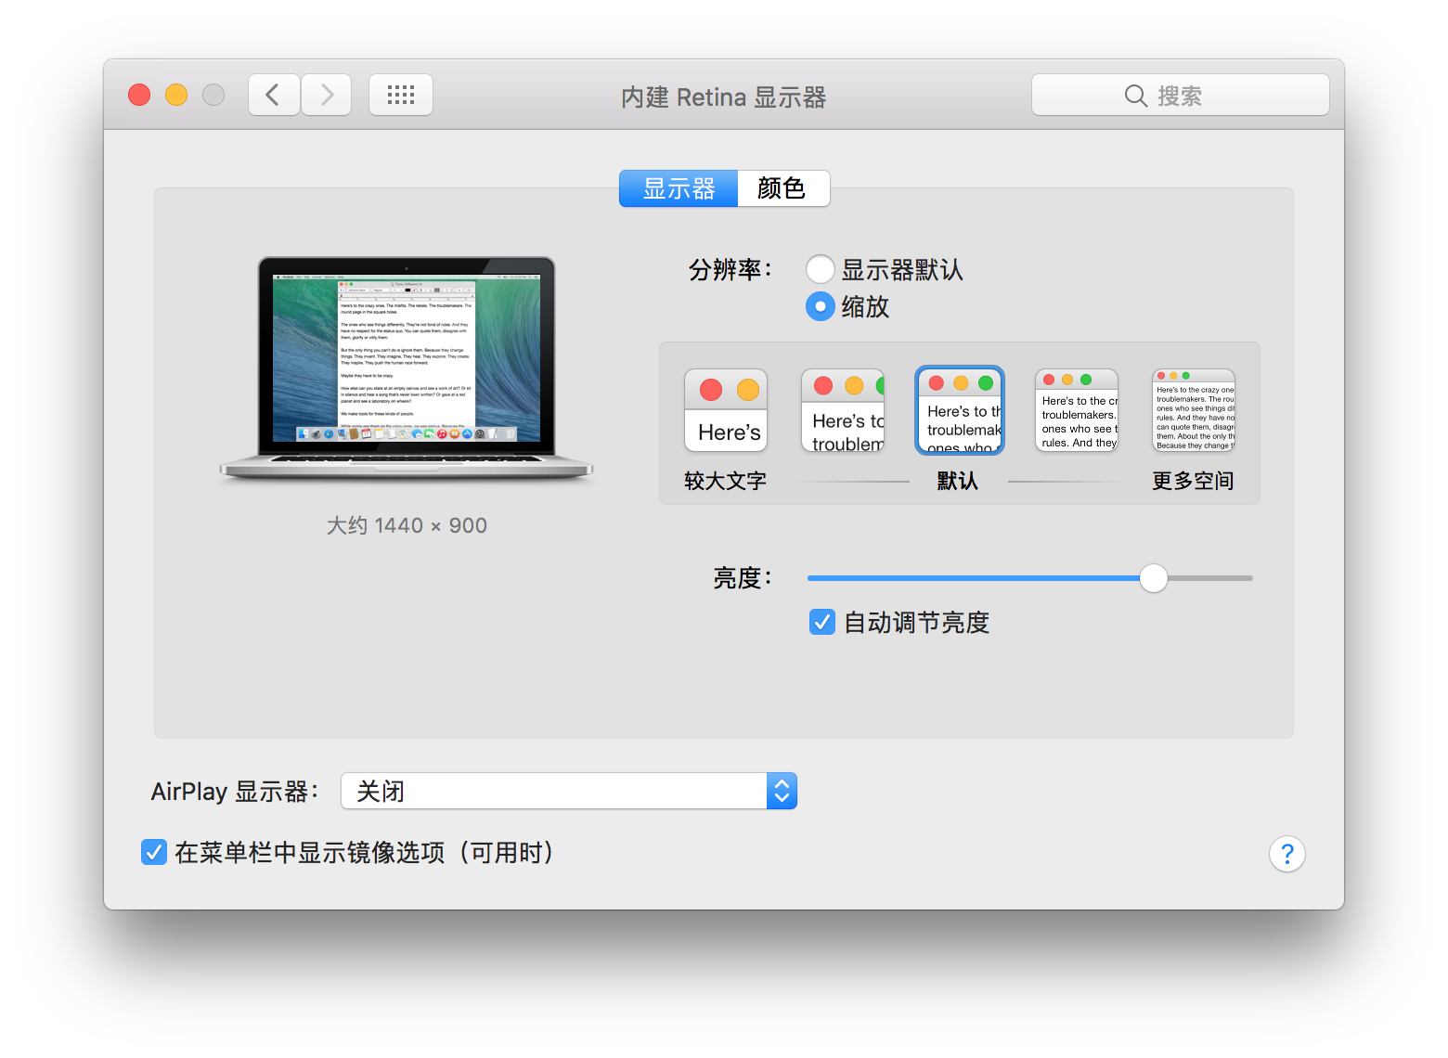The image size is (1448, 1058).
Task: Click the 搜索 search field
Action: [x=1180, y=95]
